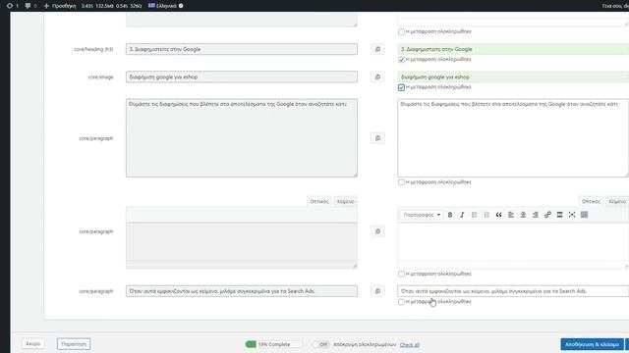Image resolution: width=629 pixels, height=353 pixels.
Task: Uncheck translation complete for '3. Διαφημιστείτε στην Google'
Action: click(x=401, y=60)
